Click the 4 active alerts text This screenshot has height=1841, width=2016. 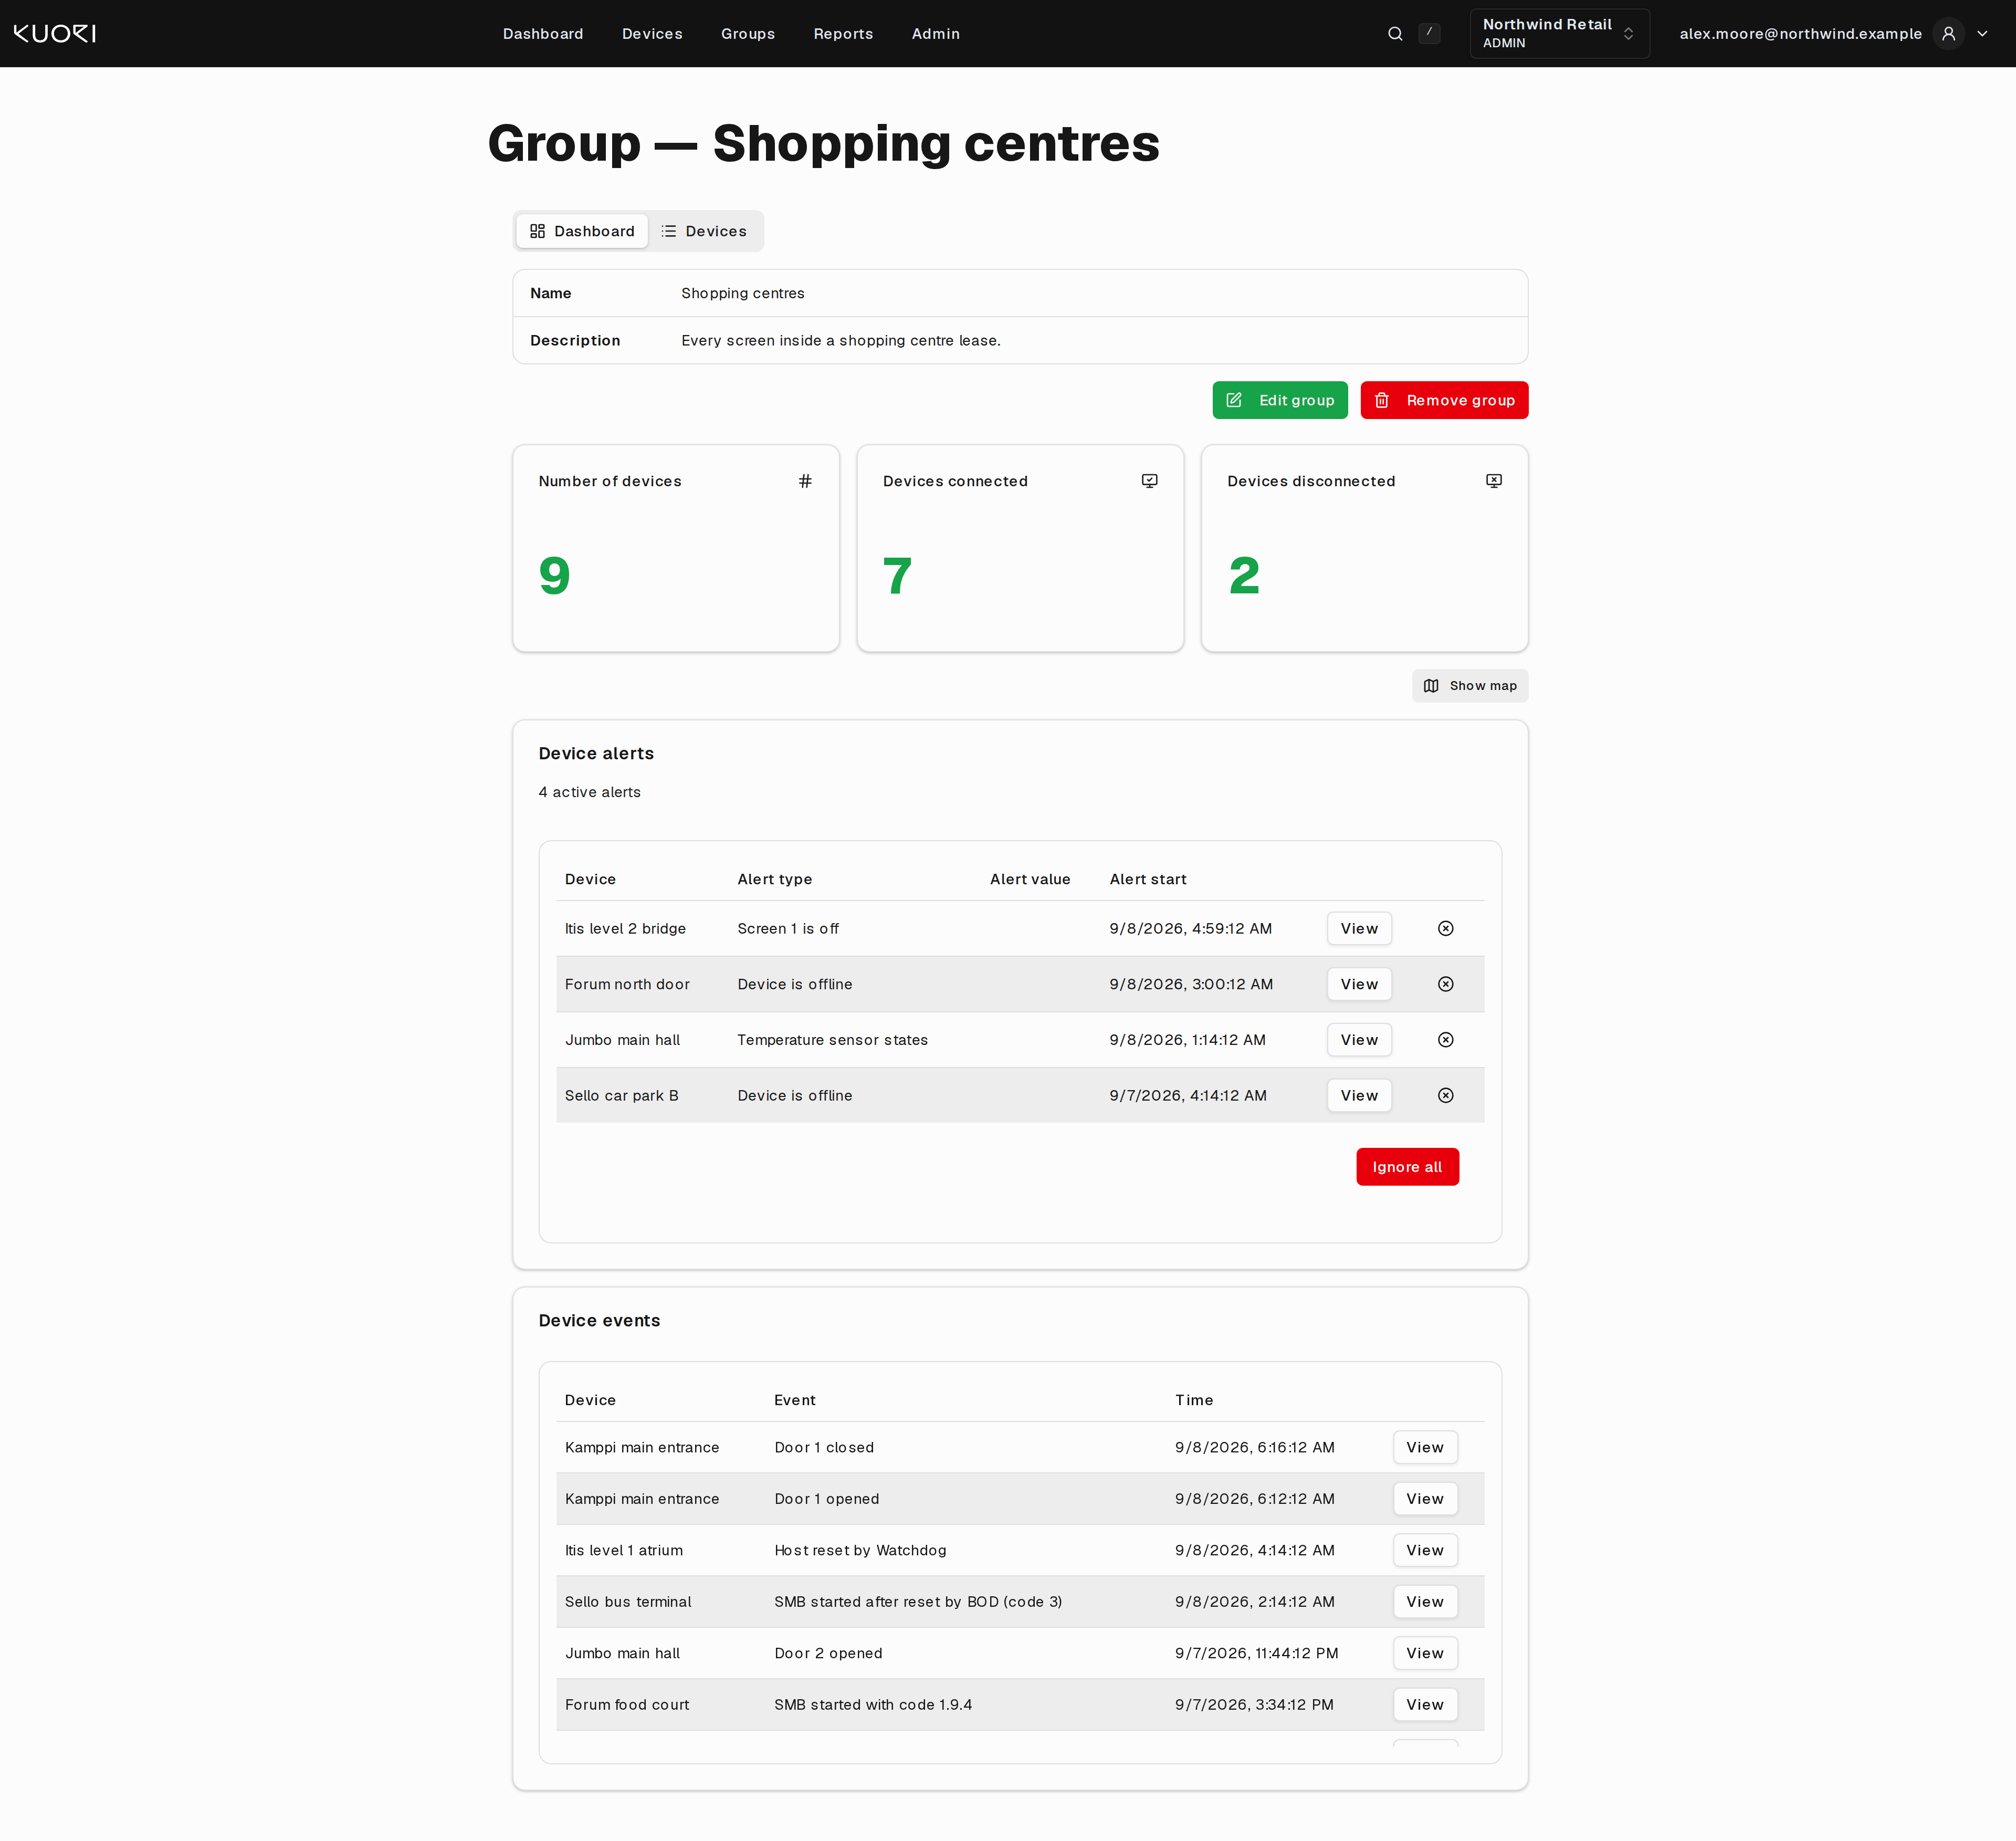pyautogui.click(x=590, y=792)
